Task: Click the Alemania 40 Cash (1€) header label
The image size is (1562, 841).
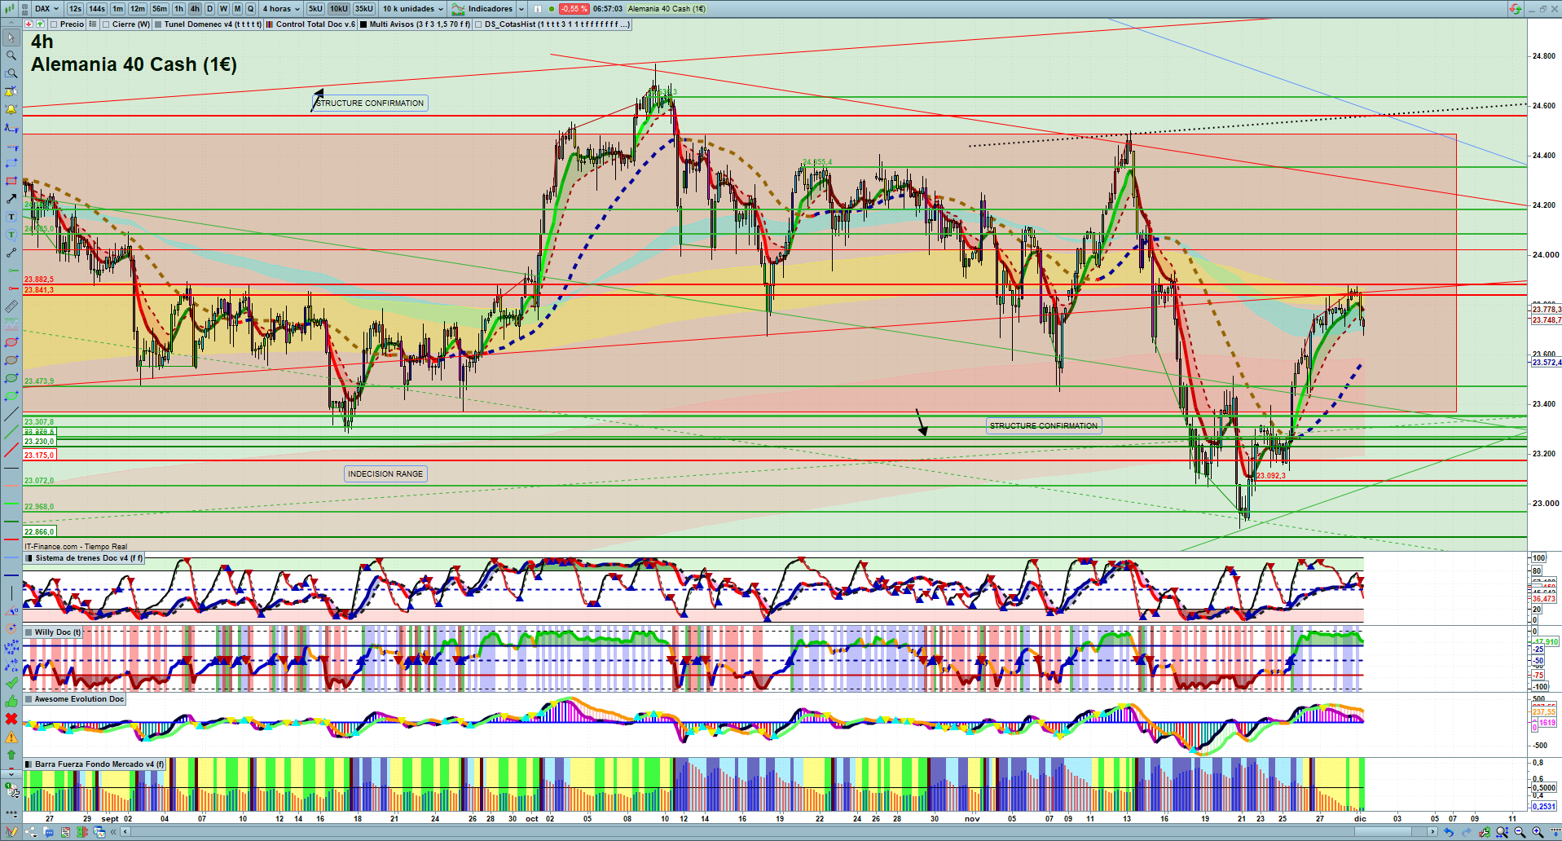Action: tap(667, 9)
